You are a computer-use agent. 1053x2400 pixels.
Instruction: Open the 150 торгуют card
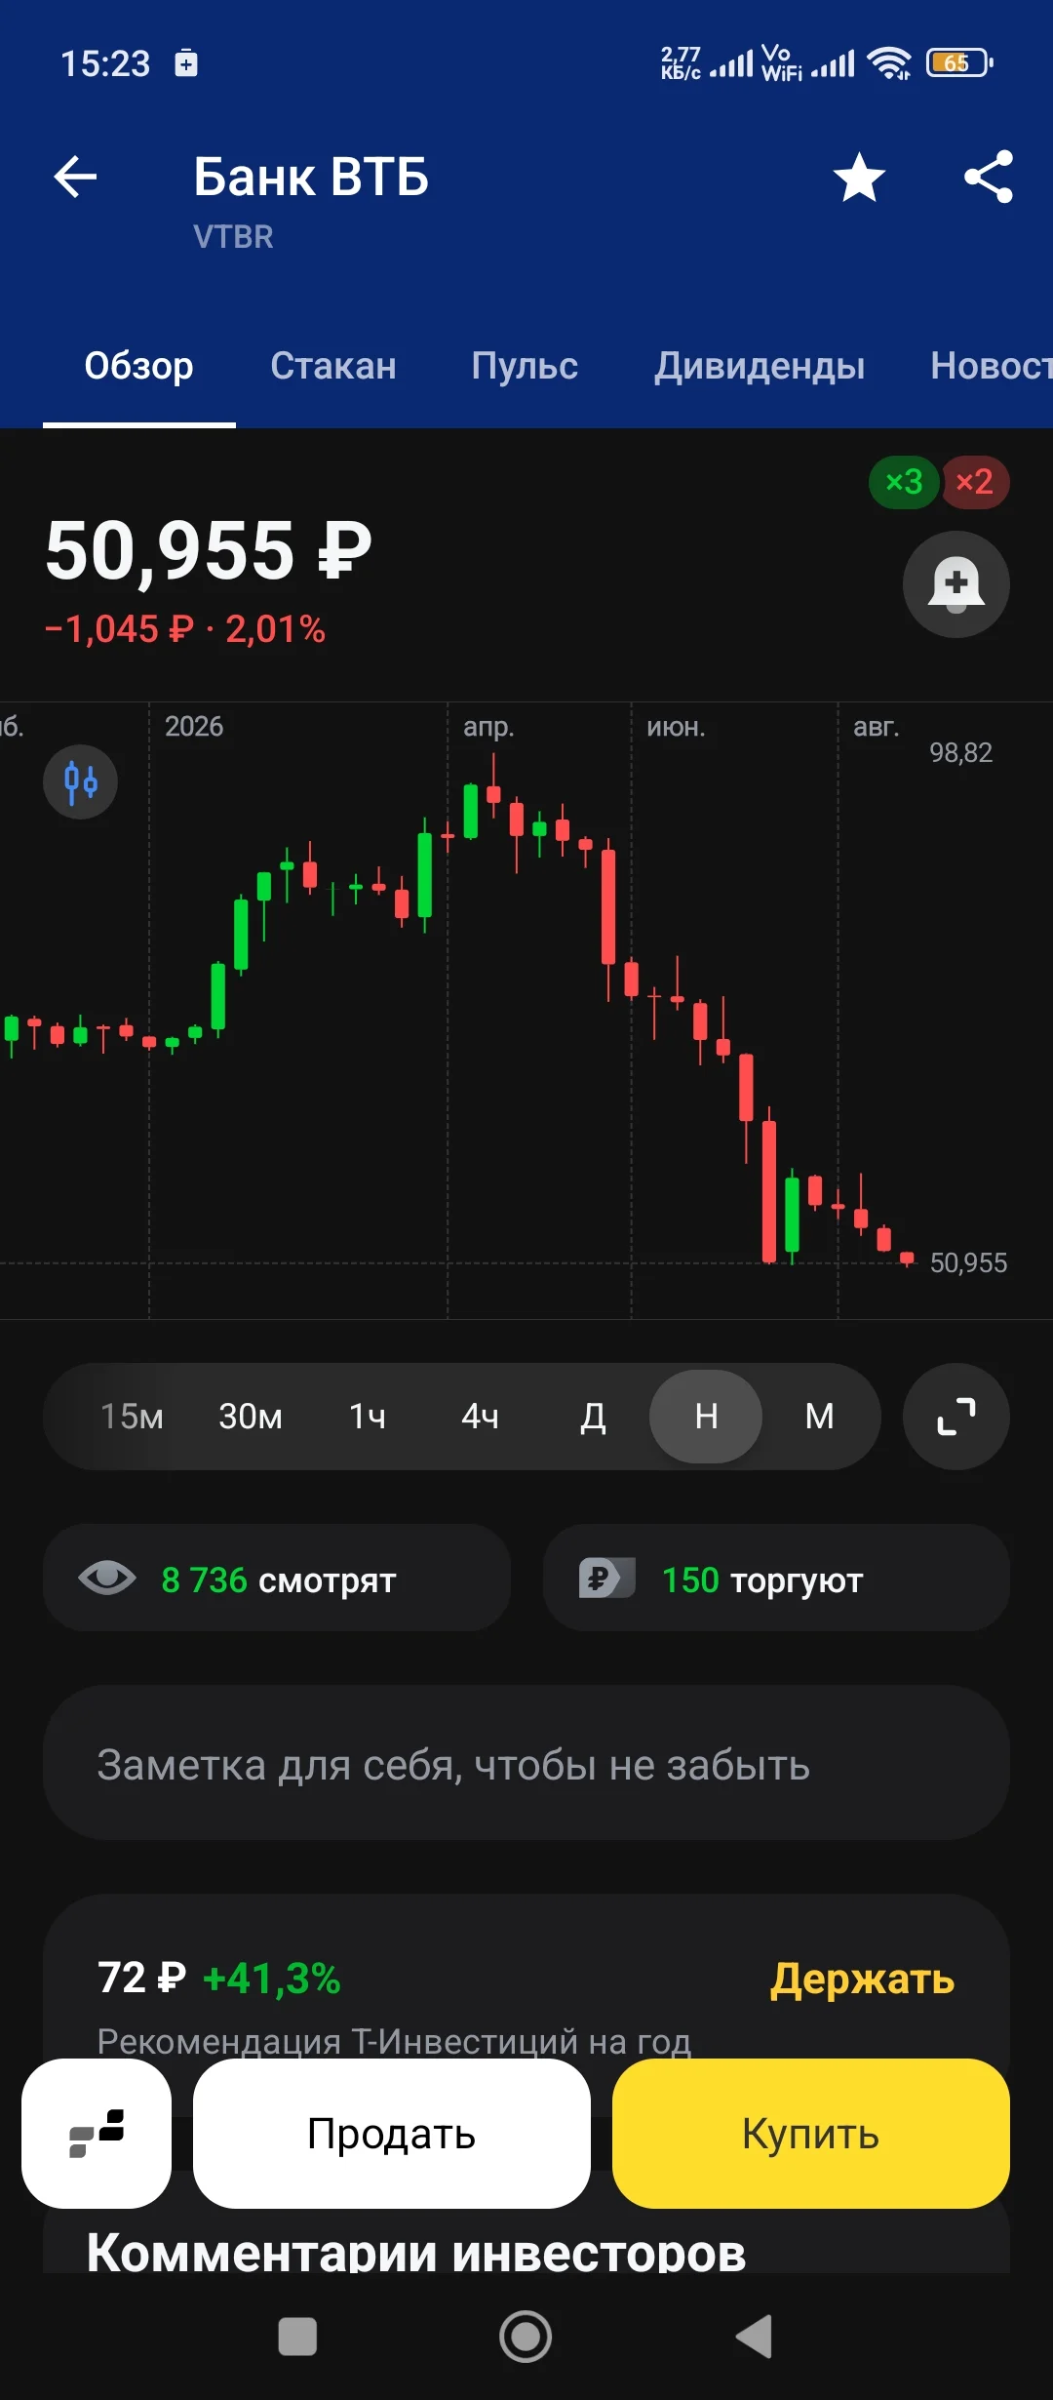tap(776, 1578)
